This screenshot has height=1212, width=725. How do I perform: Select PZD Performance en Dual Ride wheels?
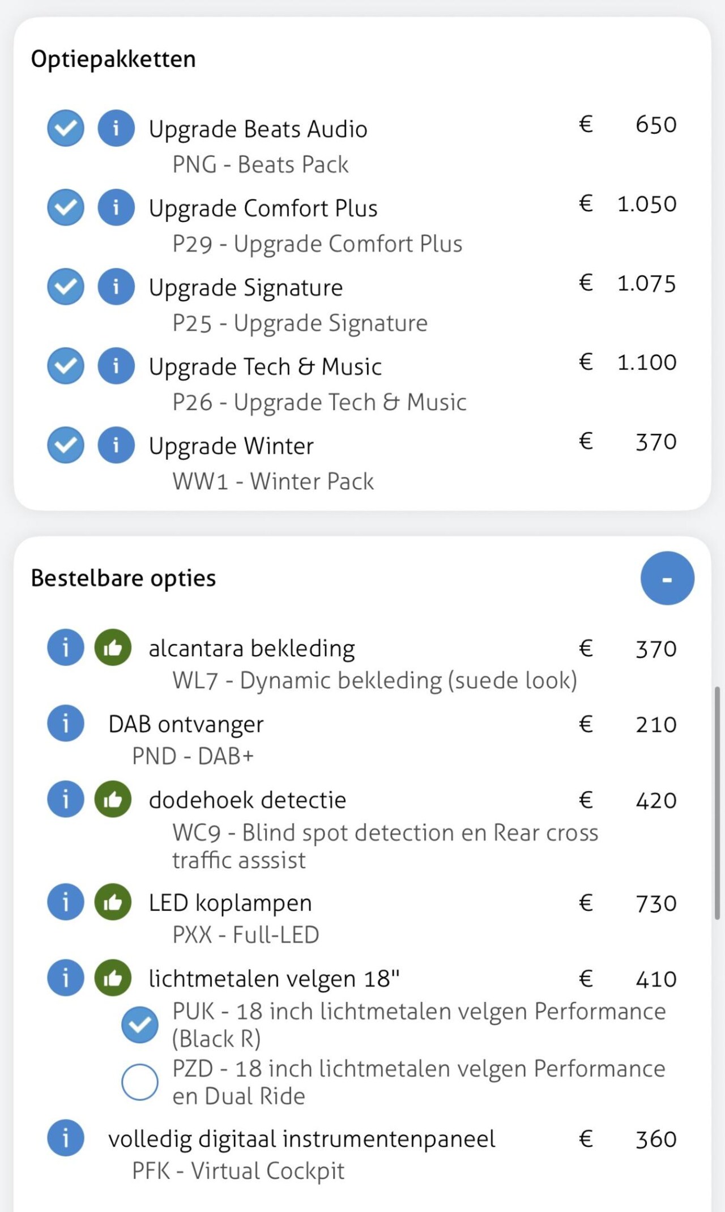(140, 1082)
